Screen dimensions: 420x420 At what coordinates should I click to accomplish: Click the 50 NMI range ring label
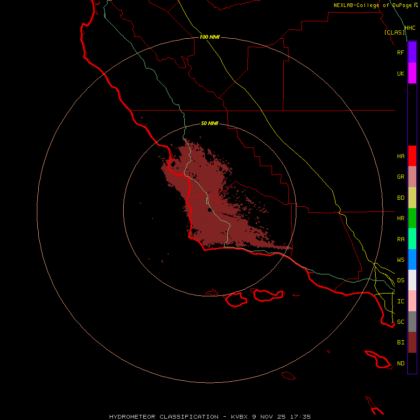(210, 124)
